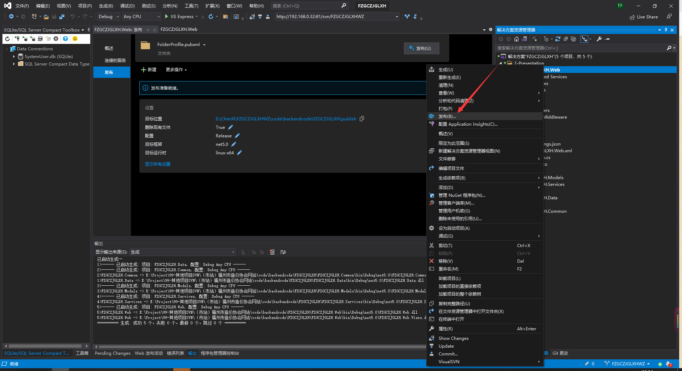Image resolution: width=682 pixels, height=371 pixels.
Task: Open the 文件(F) menu
Action: pyautogui.click(x=22, y=6)
